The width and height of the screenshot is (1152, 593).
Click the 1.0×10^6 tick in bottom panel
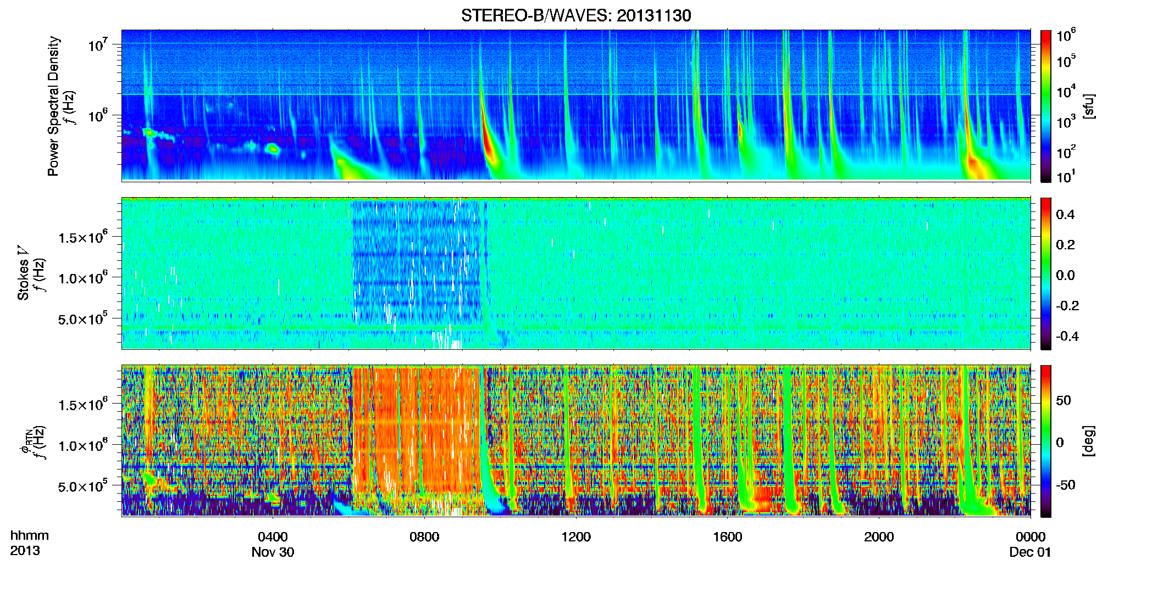[x=83, y=445]
